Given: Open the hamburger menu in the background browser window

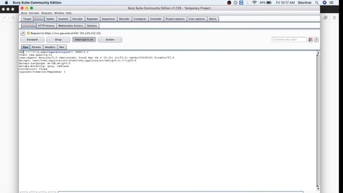Looking at the screenshot, I should pos(334,18).
